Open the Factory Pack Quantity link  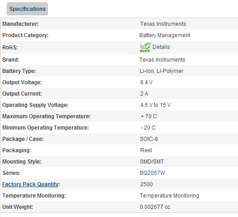point(30,184)
